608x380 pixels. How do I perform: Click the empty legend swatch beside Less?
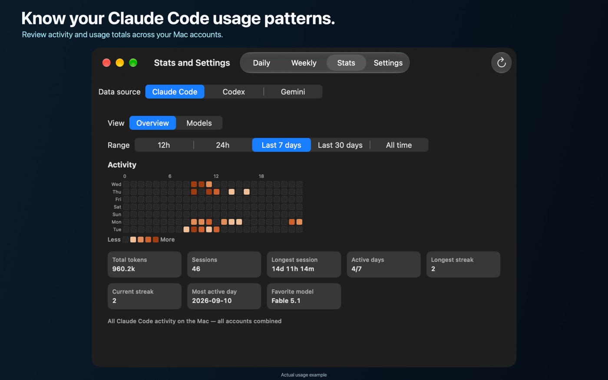coord(126,240)
